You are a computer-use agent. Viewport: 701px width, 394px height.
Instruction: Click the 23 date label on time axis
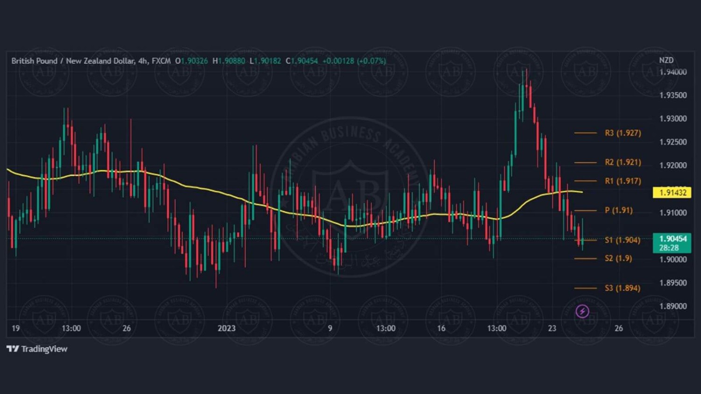(x=552, y=328)
